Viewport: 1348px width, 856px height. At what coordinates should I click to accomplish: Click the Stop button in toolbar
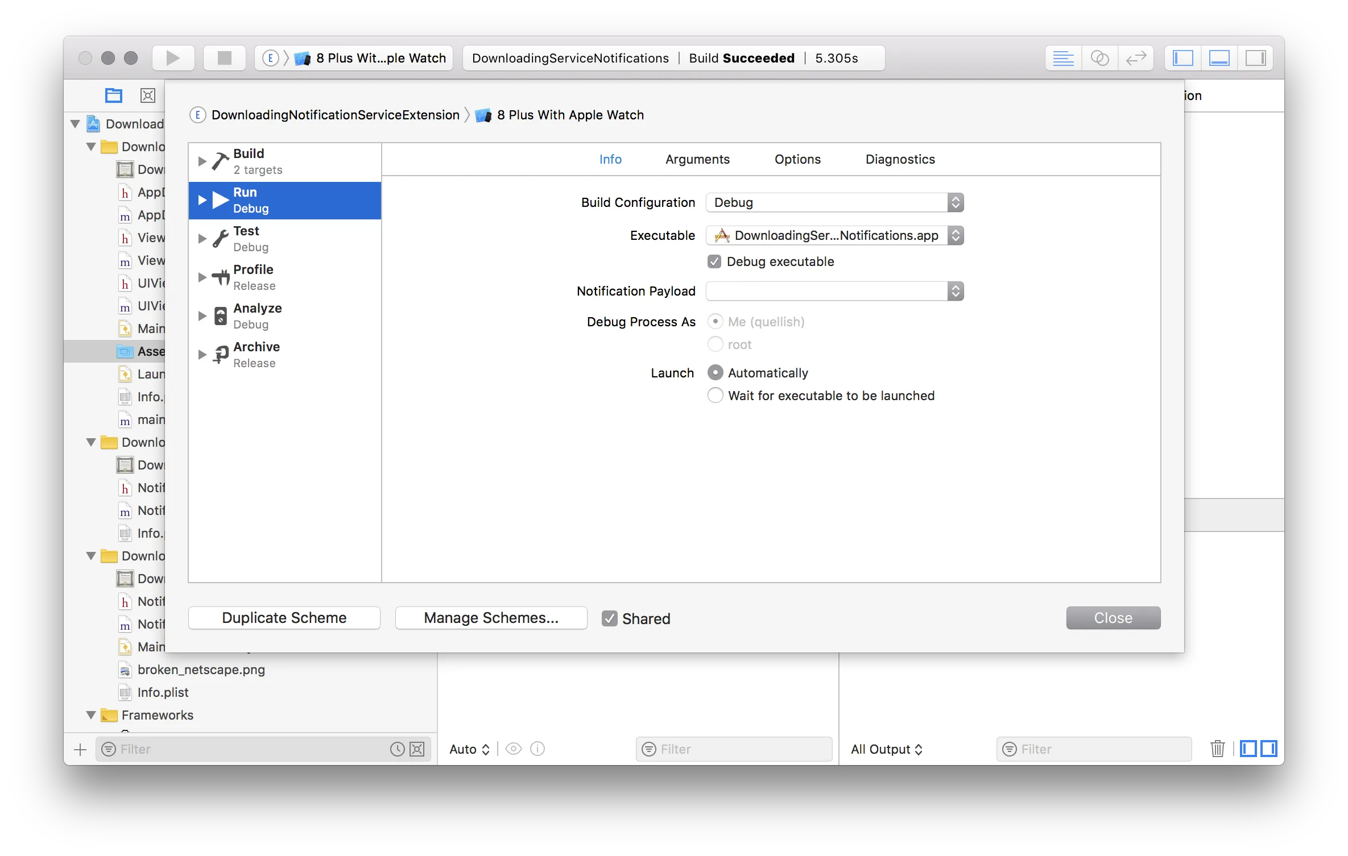tap(225, 58)
